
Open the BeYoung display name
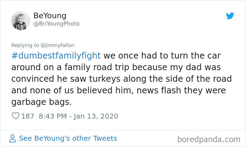[50, 16]
